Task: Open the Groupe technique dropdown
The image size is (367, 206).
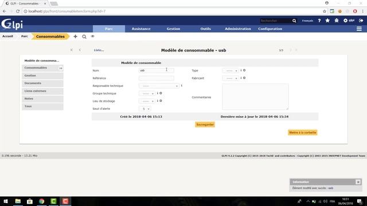Action: (x=147, y=93)
